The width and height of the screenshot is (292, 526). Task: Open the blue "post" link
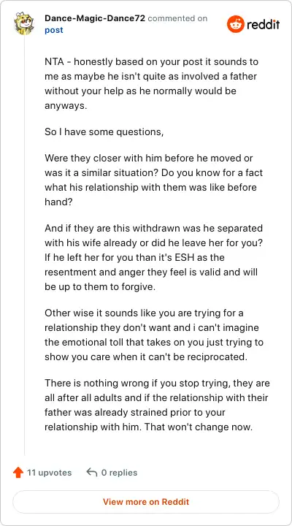pos(53,30)
